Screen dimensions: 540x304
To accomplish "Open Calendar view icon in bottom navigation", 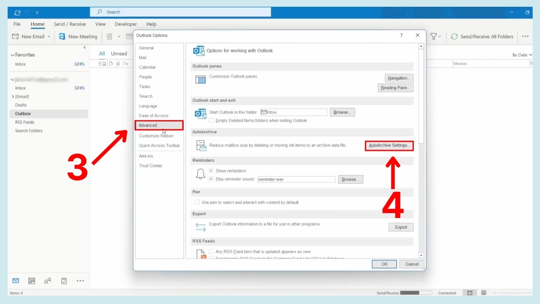I will click(x=31, y=281).
